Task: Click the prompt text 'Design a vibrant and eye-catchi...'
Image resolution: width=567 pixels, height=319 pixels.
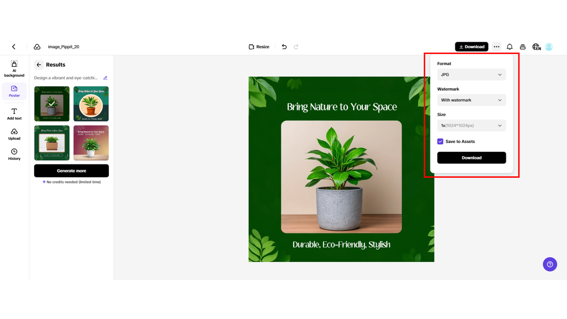Action: click(x=66, y=78)
